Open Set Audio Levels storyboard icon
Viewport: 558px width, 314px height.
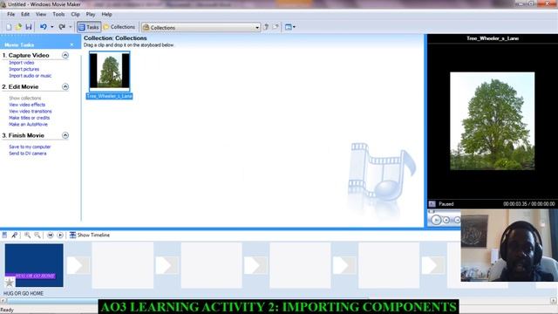pos(4,235)
